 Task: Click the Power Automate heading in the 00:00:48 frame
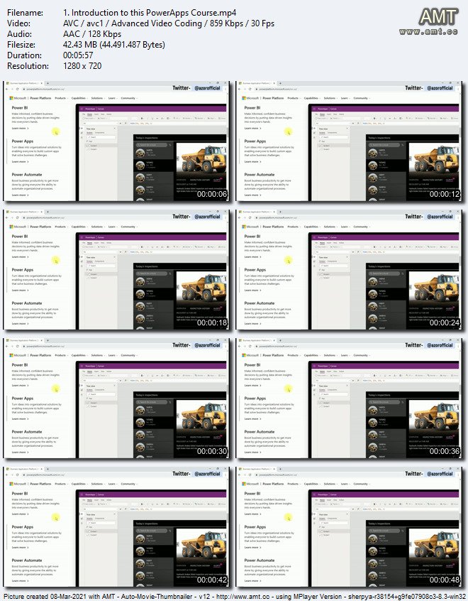259,560
